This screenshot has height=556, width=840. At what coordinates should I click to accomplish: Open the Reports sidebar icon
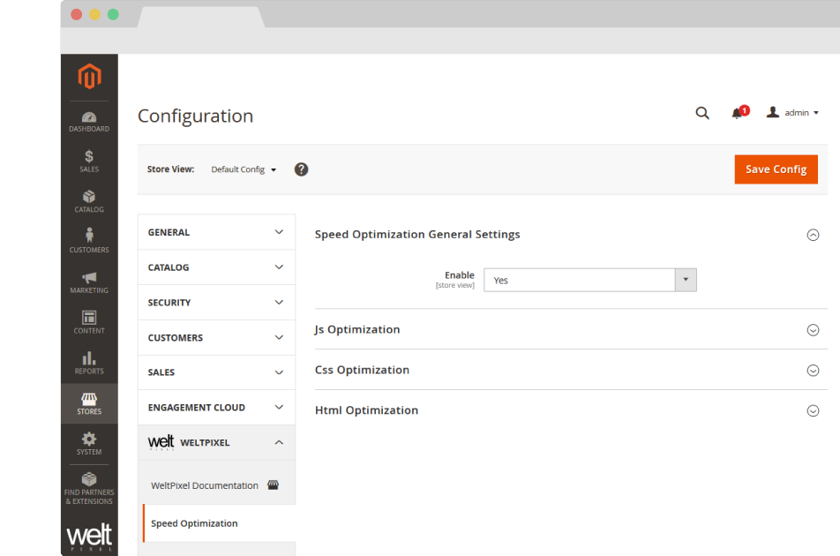88,361
